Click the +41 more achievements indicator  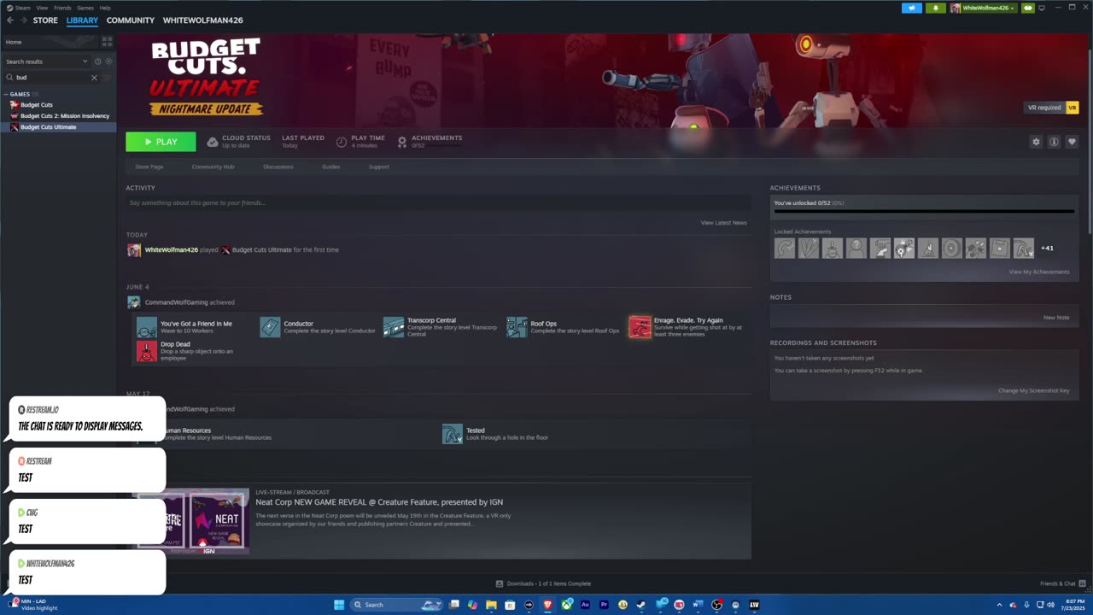1047,249
